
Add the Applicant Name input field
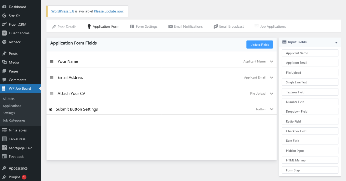(x=310, y=53)
